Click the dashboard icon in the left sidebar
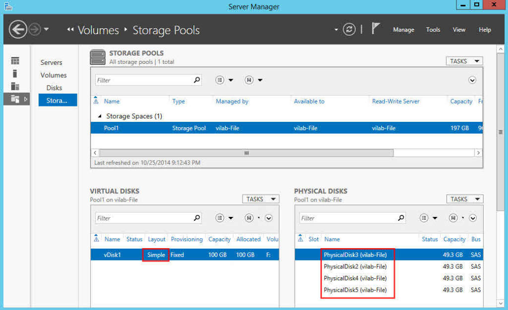 pos(15,61)
